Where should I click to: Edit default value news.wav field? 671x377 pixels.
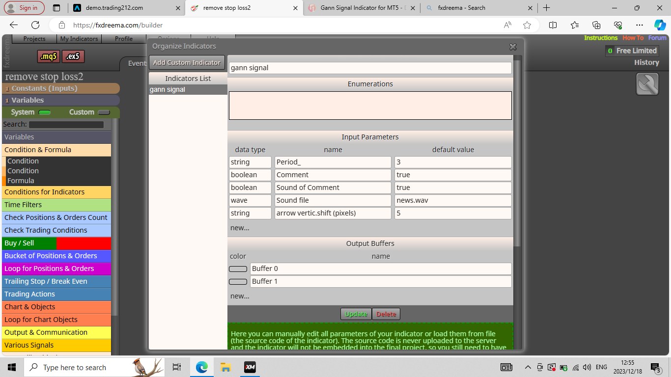[453, 200]
